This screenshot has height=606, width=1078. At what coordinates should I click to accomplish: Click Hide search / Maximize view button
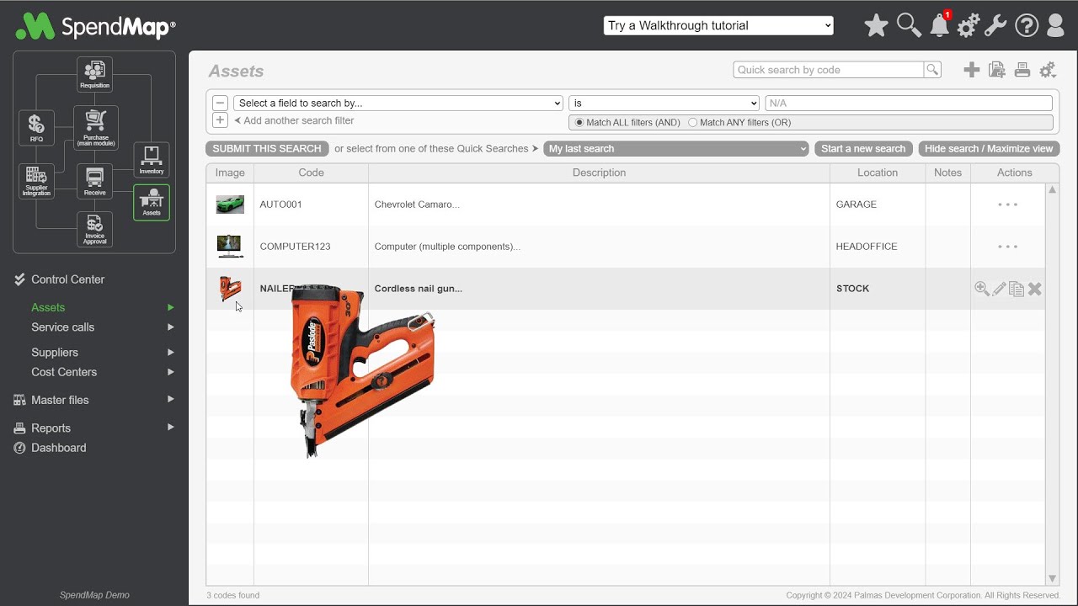(x=989, y=148)
